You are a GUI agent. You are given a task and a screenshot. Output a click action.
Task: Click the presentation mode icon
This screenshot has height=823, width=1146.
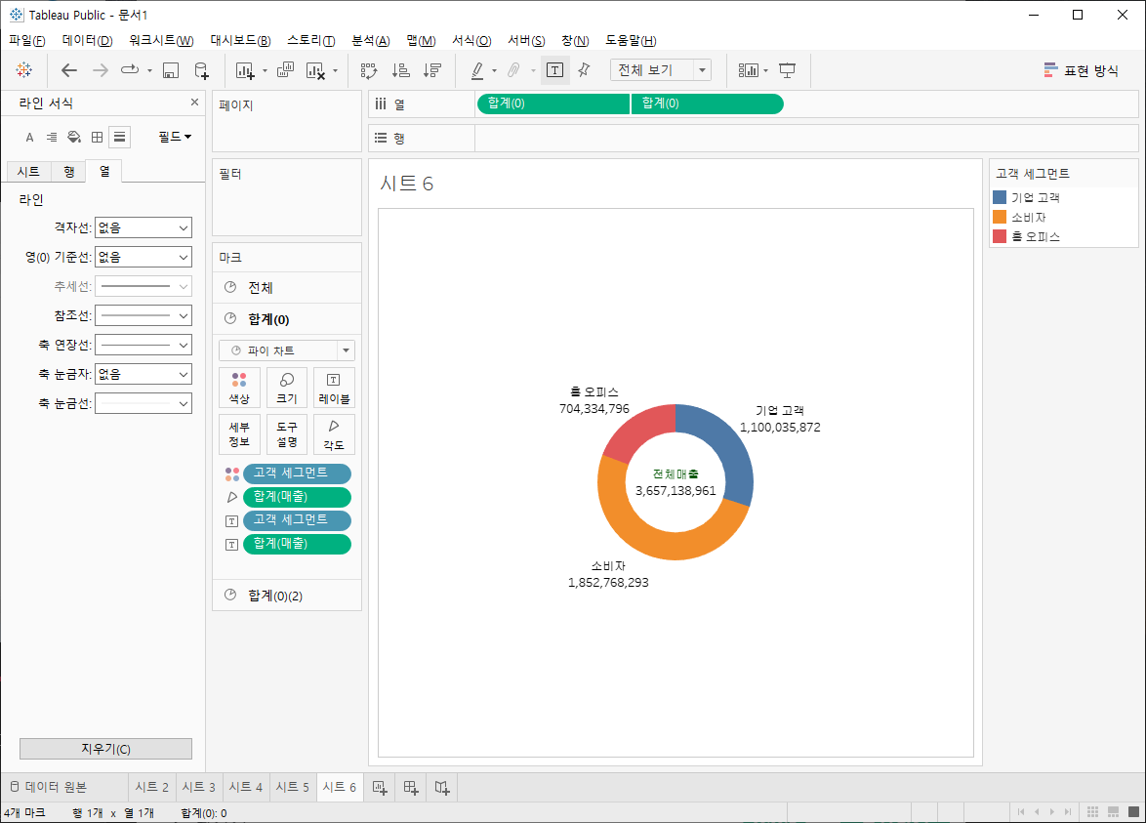pyautogui.click(x=787, y=70)
